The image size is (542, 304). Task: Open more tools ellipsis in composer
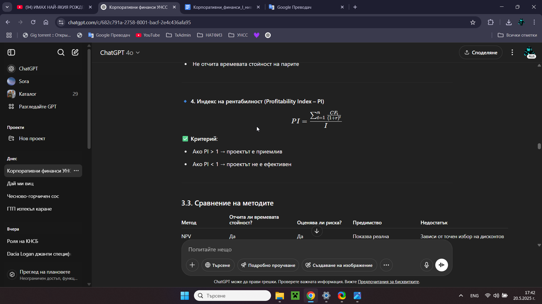click(386, 265)
